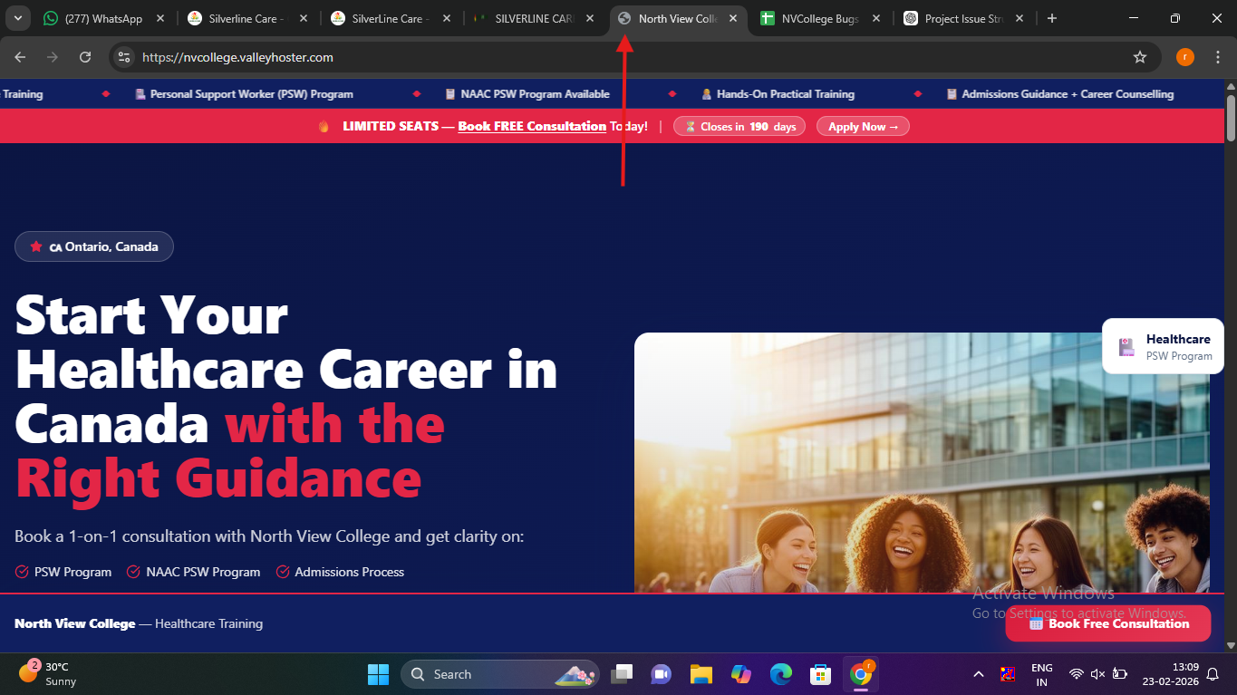Click the muted volume tray icon

click(x=1097, y=674)
